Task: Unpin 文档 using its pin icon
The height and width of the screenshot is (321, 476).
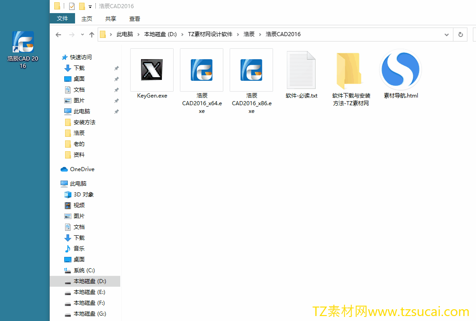Action: coord(116,90)
